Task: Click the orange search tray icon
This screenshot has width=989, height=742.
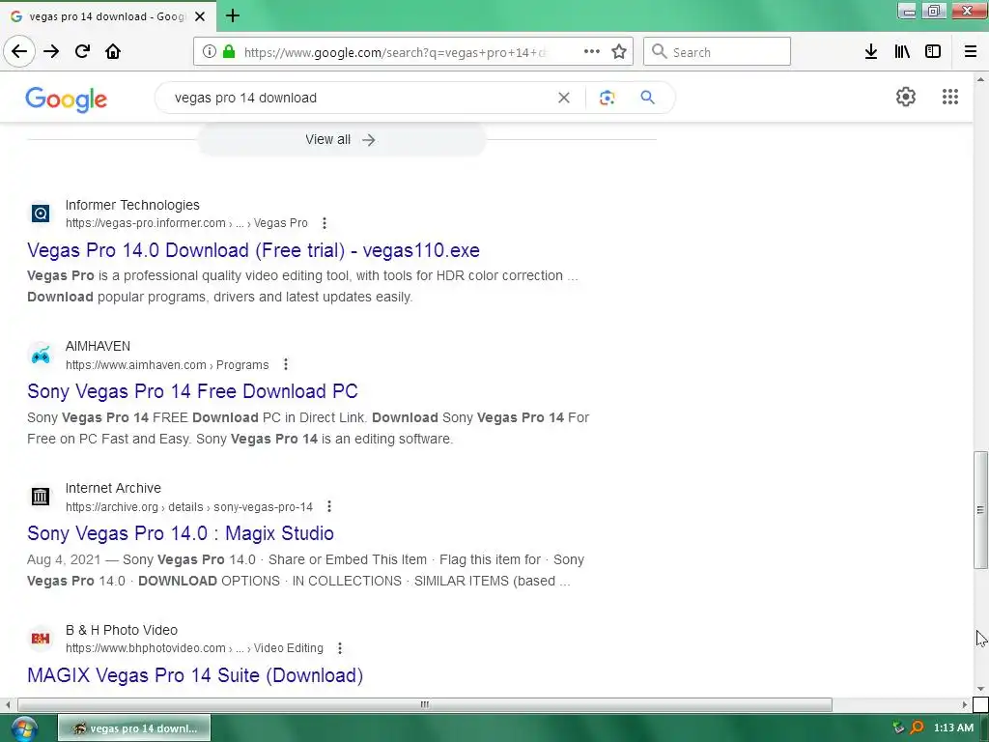Action: click(x=917, y=728)
